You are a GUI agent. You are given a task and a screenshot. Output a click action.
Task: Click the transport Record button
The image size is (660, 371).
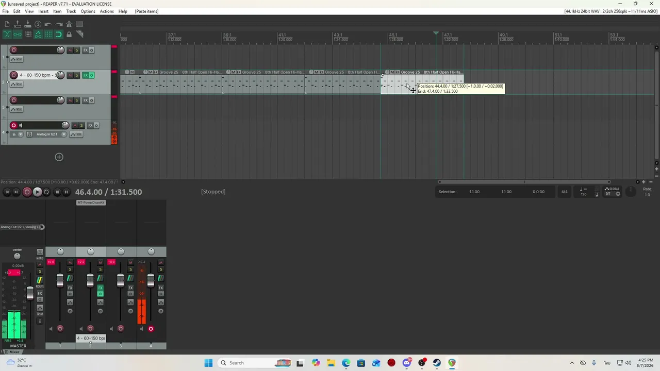(x=27, y=192)
